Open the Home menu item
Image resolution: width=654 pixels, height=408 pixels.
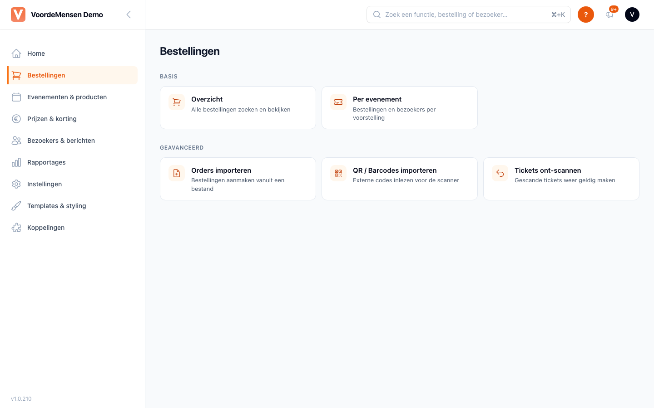tap(72, 53)
